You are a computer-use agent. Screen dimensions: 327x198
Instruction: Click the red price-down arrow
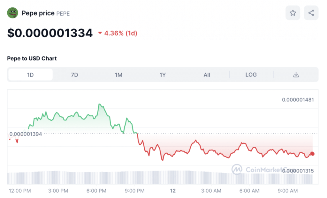tap(100, 33)
